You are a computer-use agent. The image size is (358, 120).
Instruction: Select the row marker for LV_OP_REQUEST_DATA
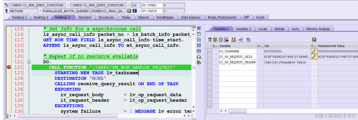[x=210, y=57]
